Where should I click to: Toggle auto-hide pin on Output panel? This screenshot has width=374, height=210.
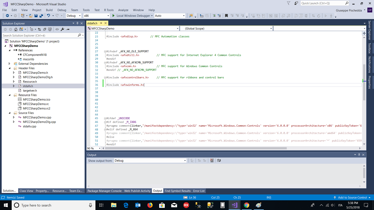tap(359, 155)
